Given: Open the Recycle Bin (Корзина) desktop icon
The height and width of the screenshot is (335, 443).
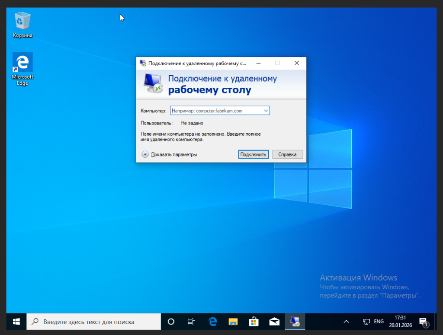Looking at the screenshot, I should 22,24.
